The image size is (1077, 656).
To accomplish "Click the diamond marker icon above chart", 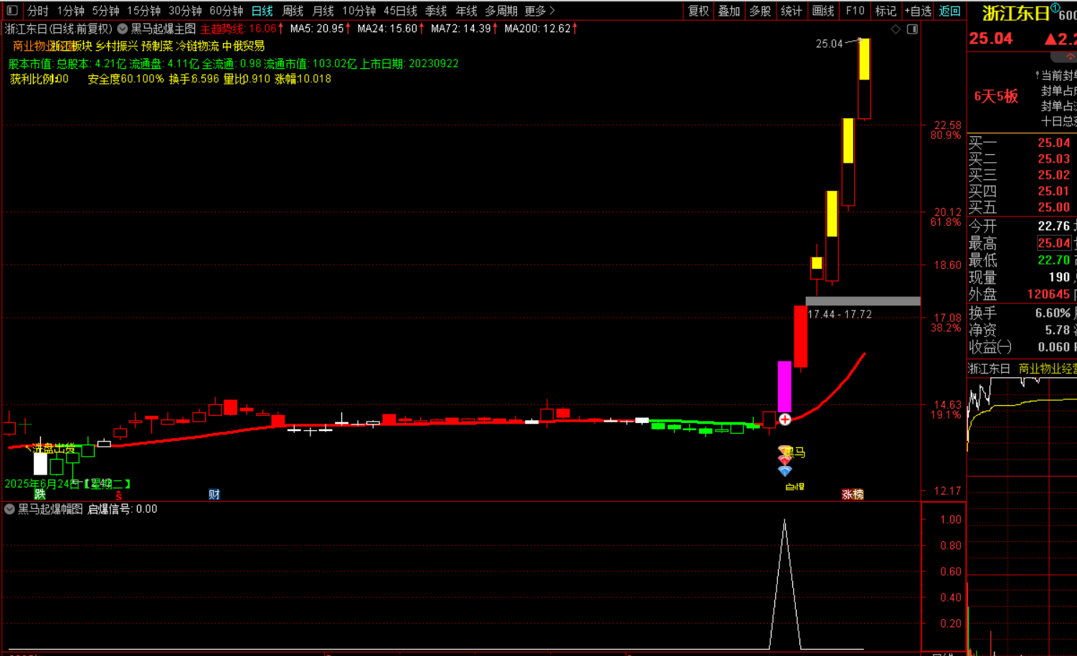I will point(896,29).
